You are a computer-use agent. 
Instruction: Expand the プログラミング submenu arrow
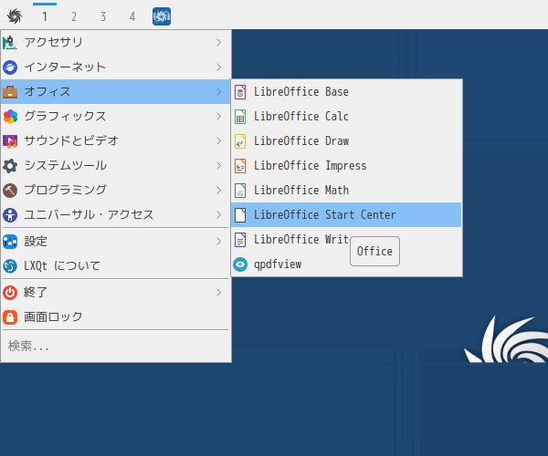219,190
